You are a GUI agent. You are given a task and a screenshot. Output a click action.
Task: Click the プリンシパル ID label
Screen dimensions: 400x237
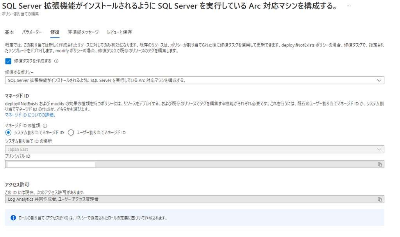[x=18, y=157]
